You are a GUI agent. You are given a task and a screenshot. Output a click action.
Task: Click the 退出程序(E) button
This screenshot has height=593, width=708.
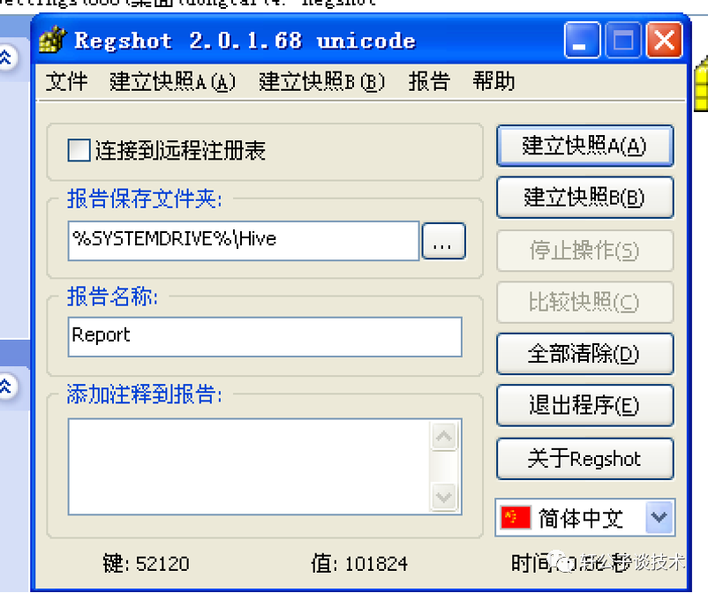click(584, 405)
